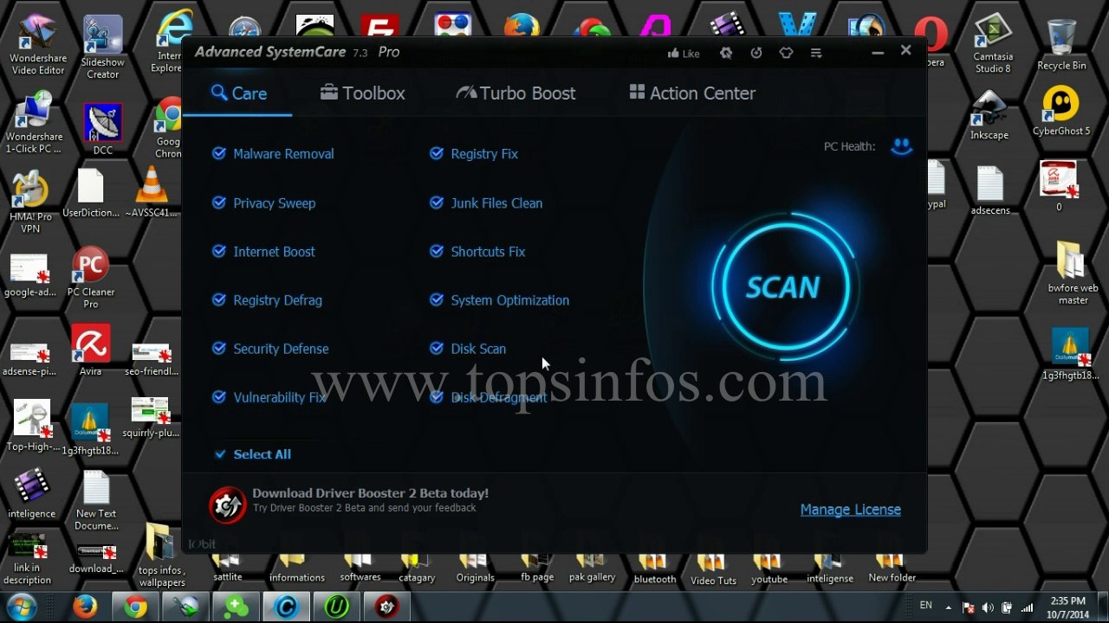Screen dimensions: 1109x623
Task: Toggle the Disk Defragment checkbox
Action: [437, 397]
